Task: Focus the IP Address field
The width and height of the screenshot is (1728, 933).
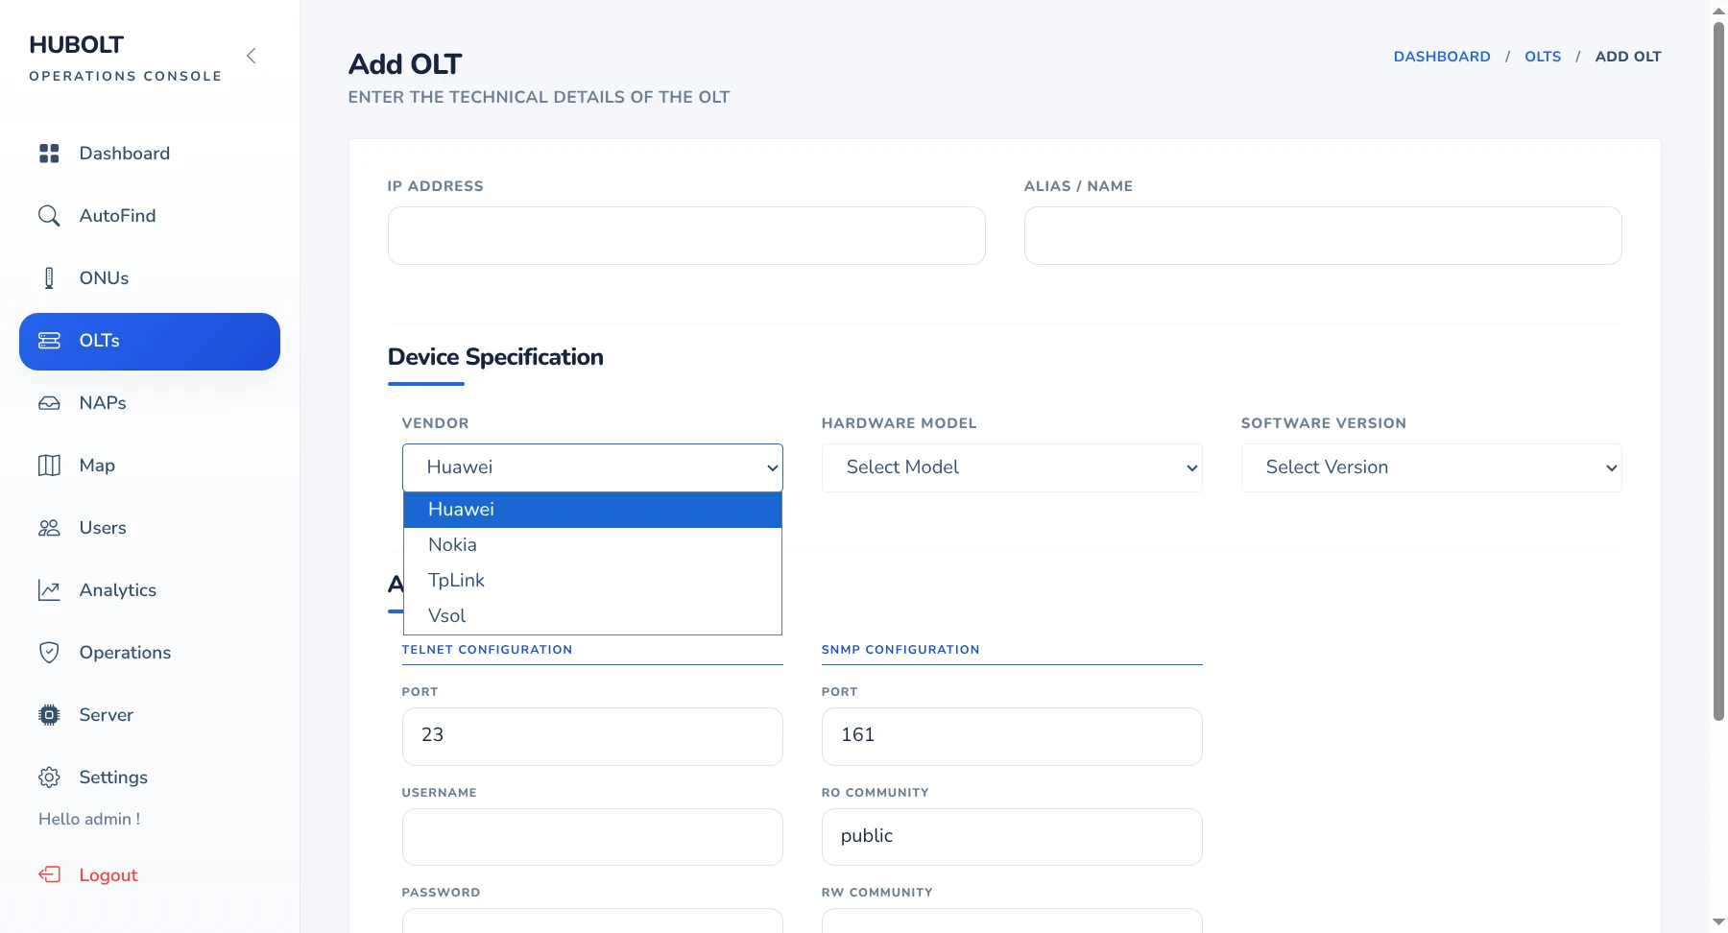Action: [x=686, y=236]
